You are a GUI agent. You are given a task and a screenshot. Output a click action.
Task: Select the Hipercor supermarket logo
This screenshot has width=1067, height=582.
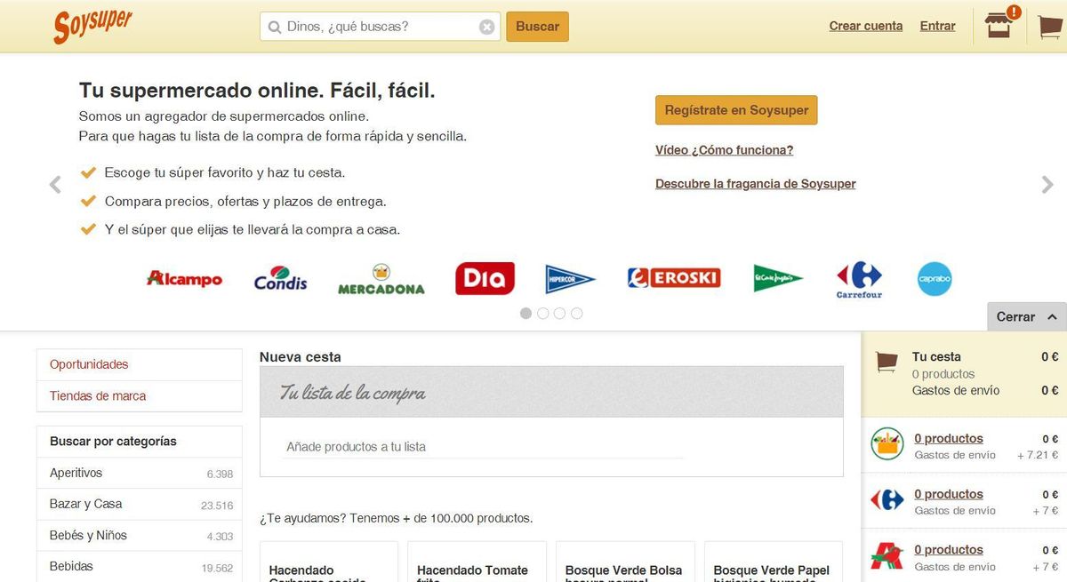click(x=570, y=279)
